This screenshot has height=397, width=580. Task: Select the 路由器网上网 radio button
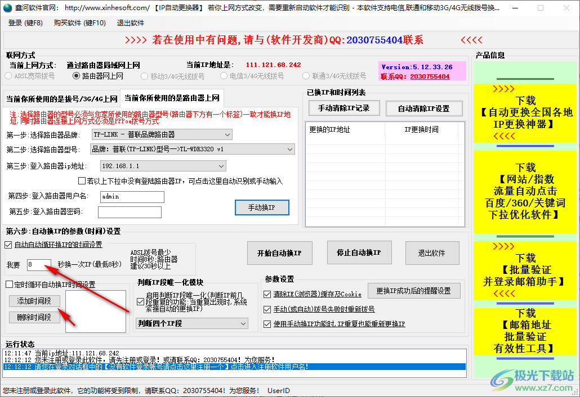[76, 76]
